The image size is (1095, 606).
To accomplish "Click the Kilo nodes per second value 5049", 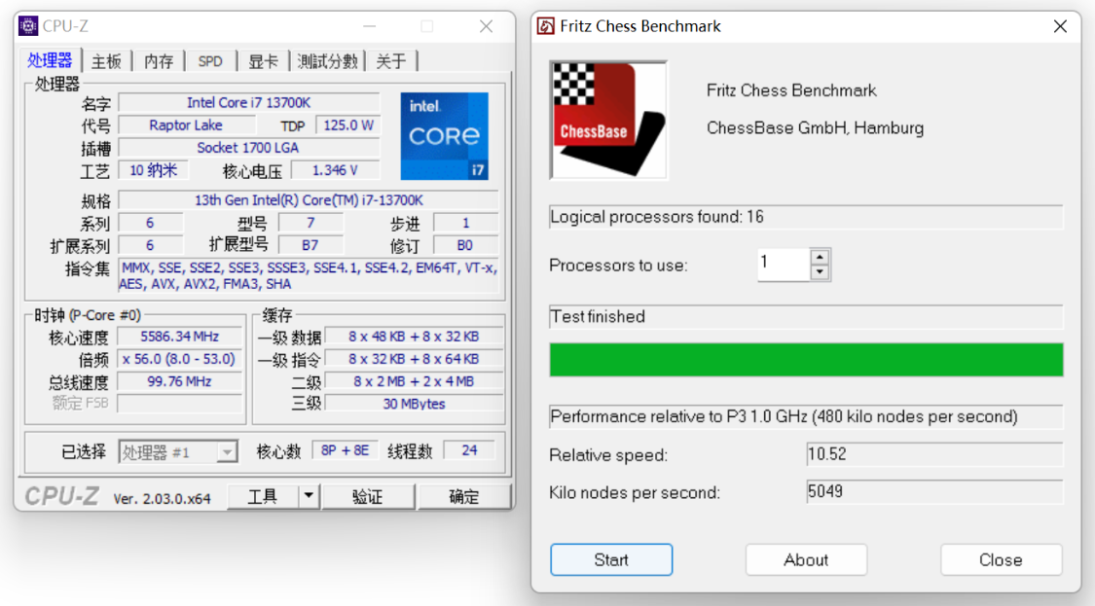I will (934, 491).
